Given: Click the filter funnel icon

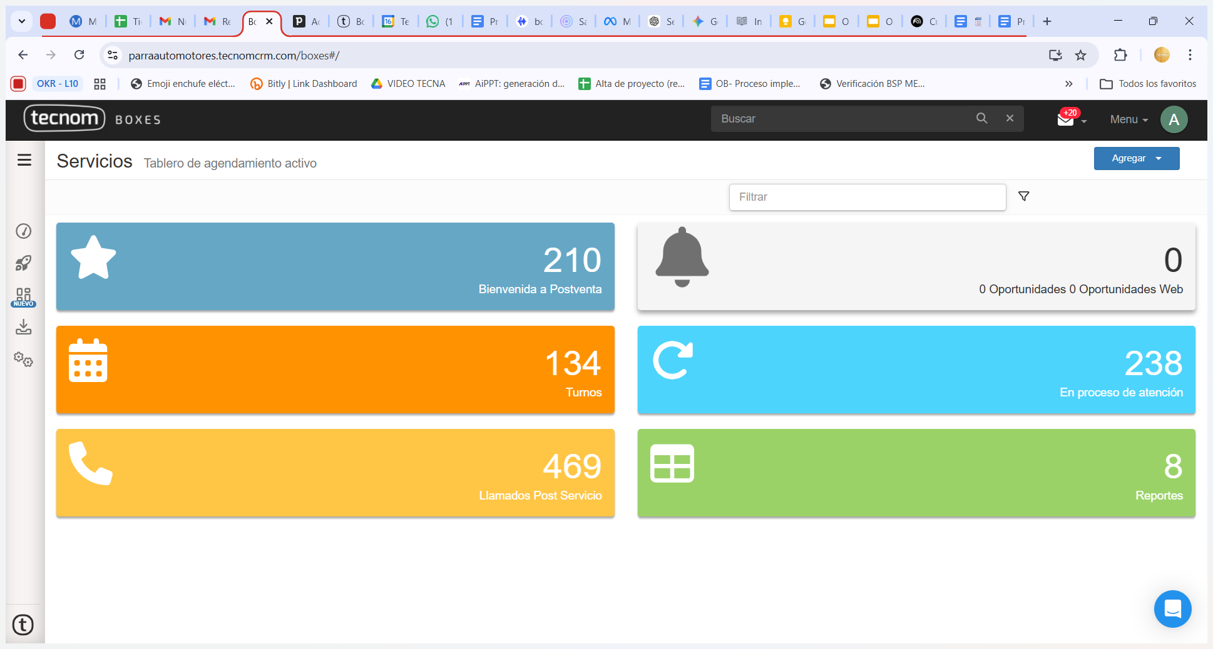Looking at the screenshot, I should coord(1024,196).
